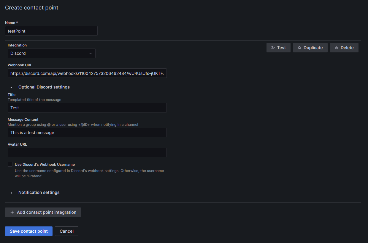Click the collapse arrow beside Optional Discord settings

(11, 87)
